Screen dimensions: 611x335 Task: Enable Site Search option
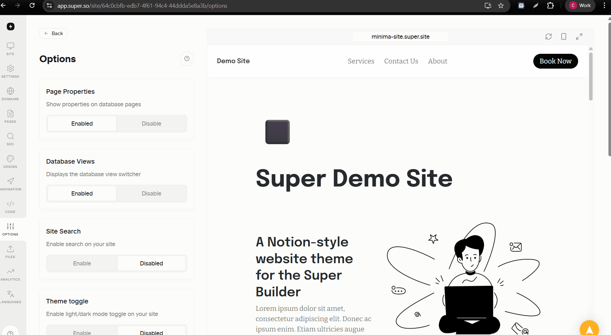point(82,263)
